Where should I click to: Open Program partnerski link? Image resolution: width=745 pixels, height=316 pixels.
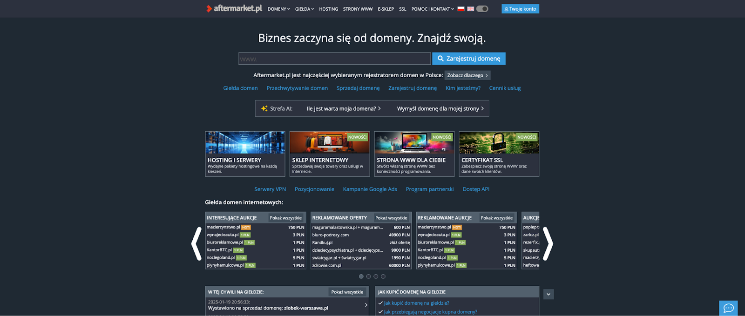click(x=430, y=189)
